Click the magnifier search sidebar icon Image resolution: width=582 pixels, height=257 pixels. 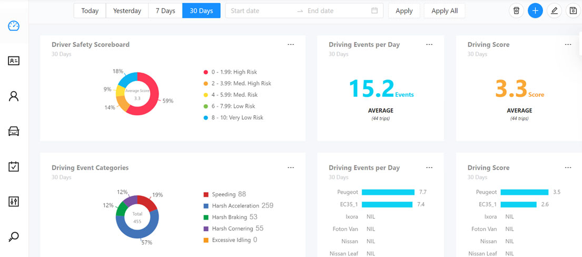click(x=14, y=237)
